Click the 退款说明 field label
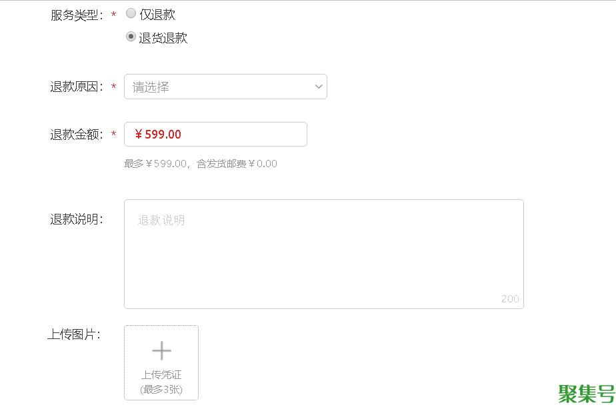Image resolution: width=616 pixels, height=411 pixels. click(x=77, y=219)
